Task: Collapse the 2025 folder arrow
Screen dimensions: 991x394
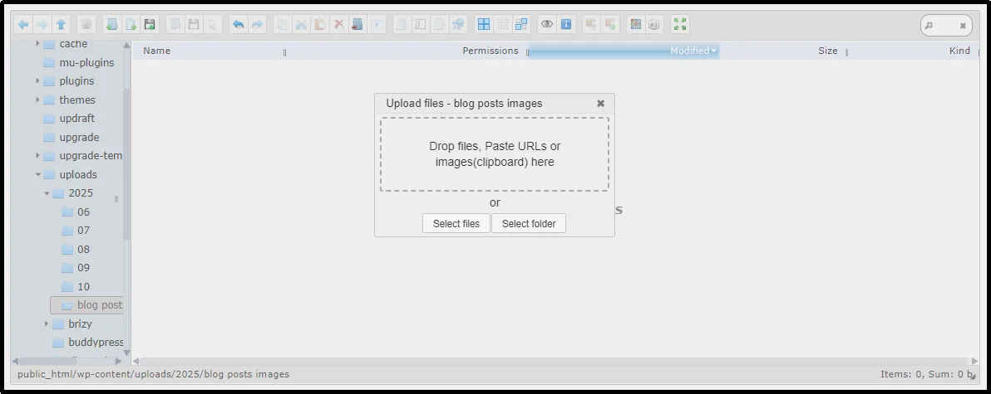Action: [47, 193]
